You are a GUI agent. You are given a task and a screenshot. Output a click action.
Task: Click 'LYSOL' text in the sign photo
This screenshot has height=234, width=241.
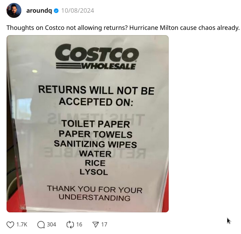pyautogui.click(x=94, y=172)
